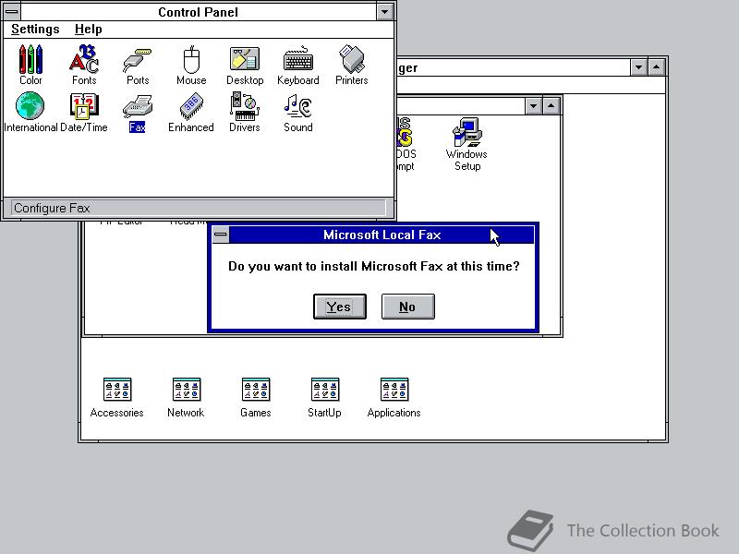Click Yes to install Microsoft Fax
739x554 pixels.
point(340,307)
